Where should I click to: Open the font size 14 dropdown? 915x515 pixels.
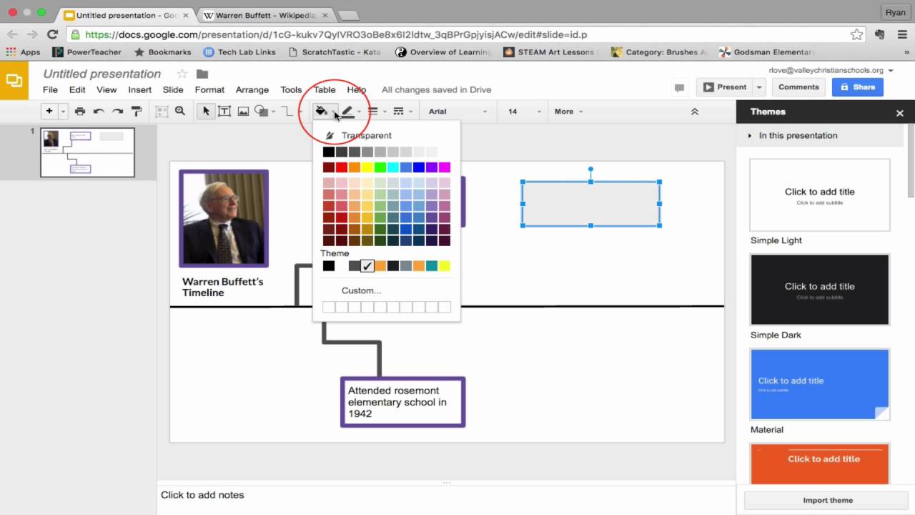[x=524, y=111]
